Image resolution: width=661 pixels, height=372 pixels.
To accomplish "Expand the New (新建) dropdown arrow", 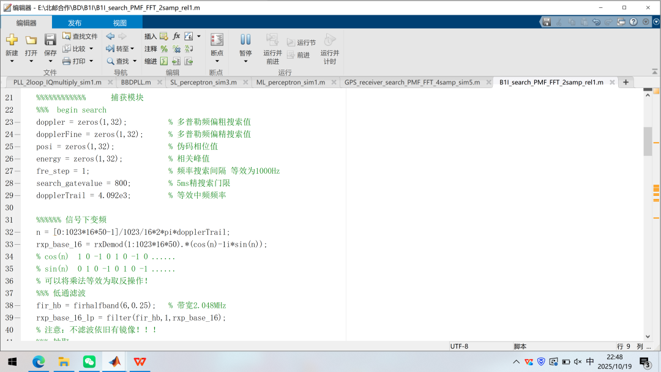I will tap(12, 61).
